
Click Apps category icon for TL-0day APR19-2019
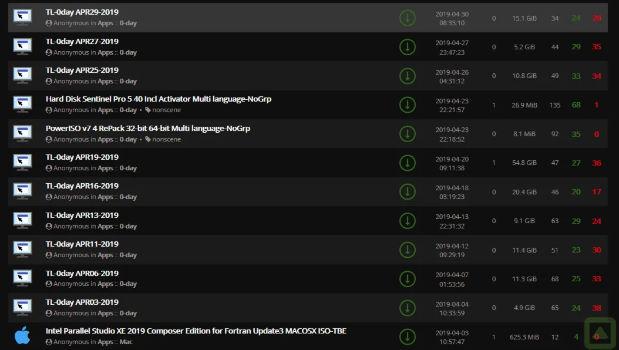pos(22,163)
